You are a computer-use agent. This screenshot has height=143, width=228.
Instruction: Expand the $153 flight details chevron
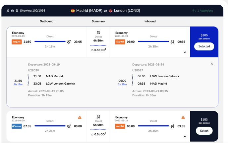click(x=185, y=137)
